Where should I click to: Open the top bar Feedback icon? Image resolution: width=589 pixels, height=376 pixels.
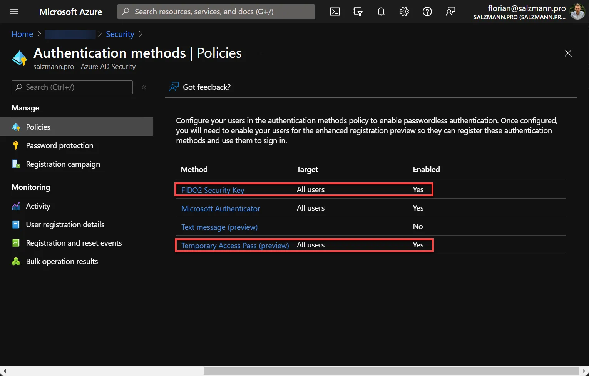point(450,12)
